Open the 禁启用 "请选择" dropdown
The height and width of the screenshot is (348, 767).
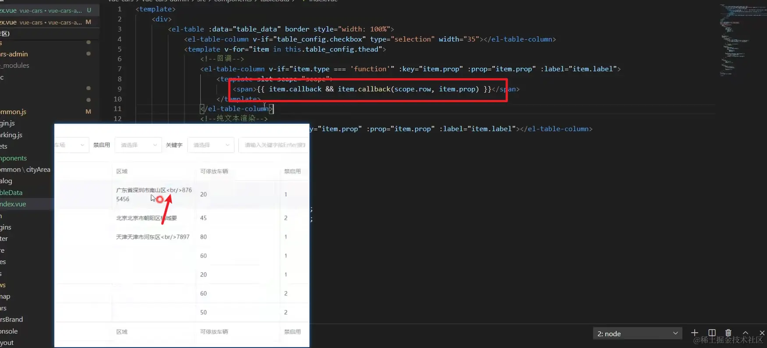click(x=138, y=145)
